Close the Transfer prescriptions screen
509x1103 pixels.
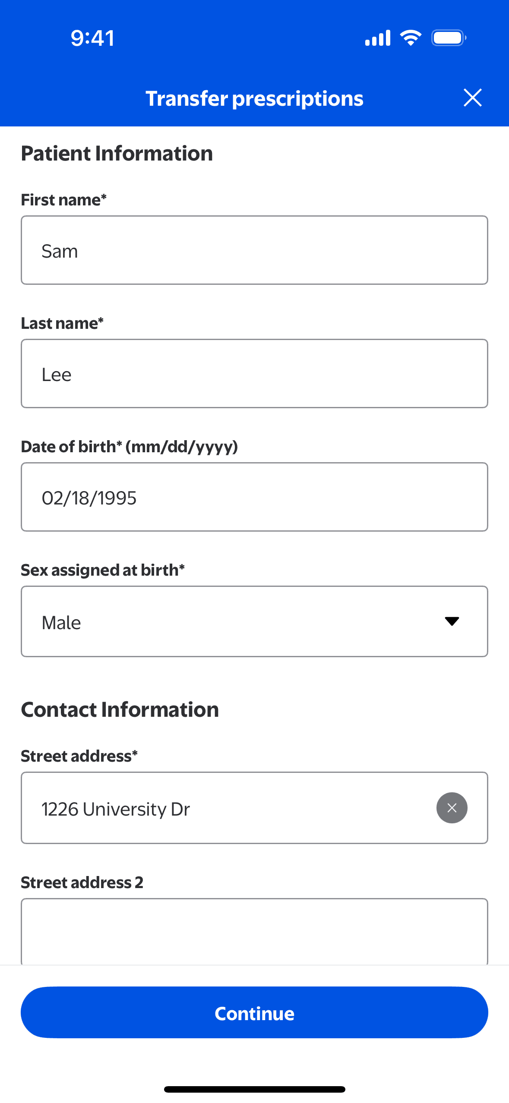point(472,98)
